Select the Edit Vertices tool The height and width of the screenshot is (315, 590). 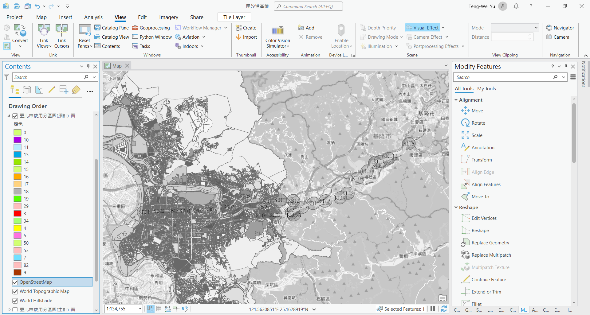[484, 218]
